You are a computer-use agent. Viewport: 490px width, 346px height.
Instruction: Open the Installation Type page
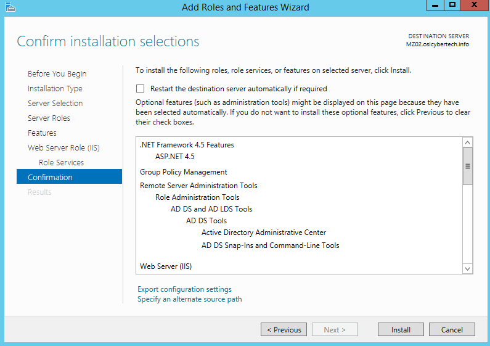pyautogui.click(x=55, y=89)
